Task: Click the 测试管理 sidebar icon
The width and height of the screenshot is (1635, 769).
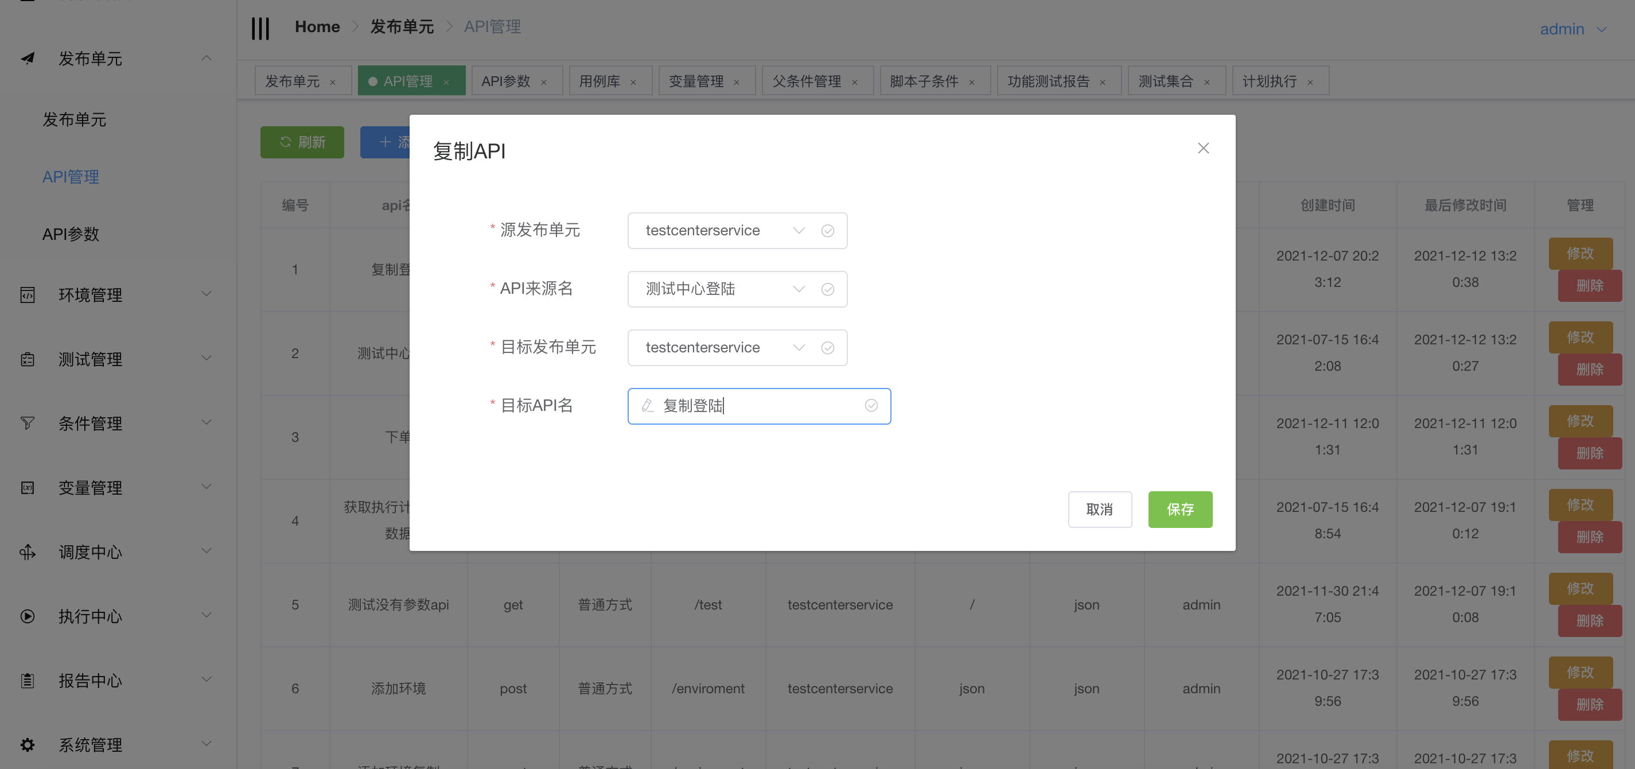Action: [x=28, y=359]
